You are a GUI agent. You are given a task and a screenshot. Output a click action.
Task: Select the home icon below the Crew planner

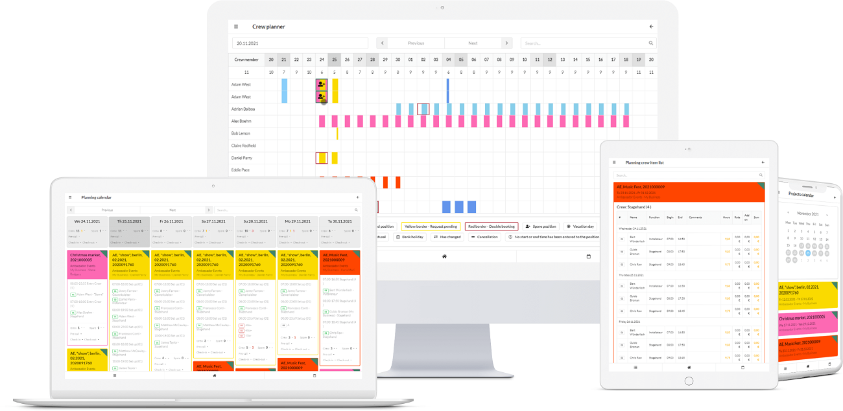coord(443,256)
